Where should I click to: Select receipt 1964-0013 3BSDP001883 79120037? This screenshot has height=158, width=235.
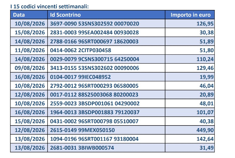coord(106,112)
